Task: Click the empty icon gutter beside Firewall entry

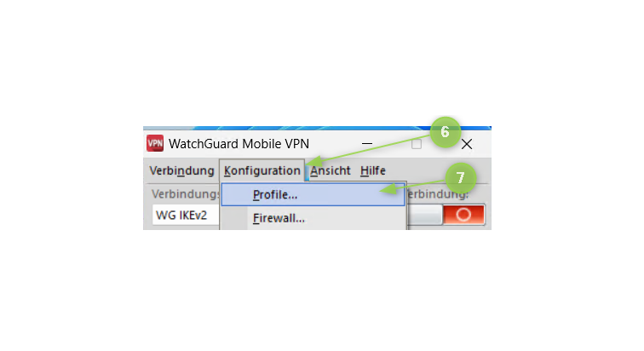Action: (234, 218)
